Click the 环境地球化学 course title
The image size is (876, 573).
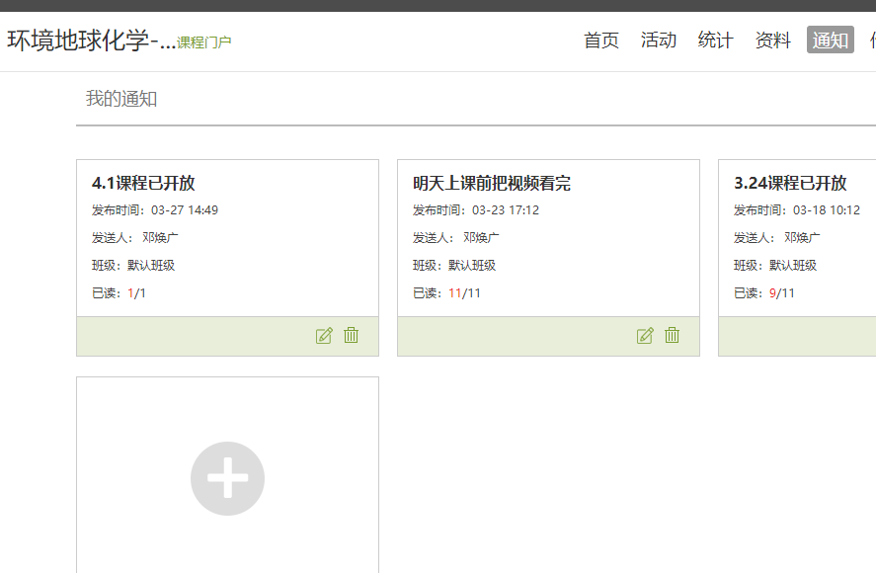pyautogui.click(x=91, y=41)
